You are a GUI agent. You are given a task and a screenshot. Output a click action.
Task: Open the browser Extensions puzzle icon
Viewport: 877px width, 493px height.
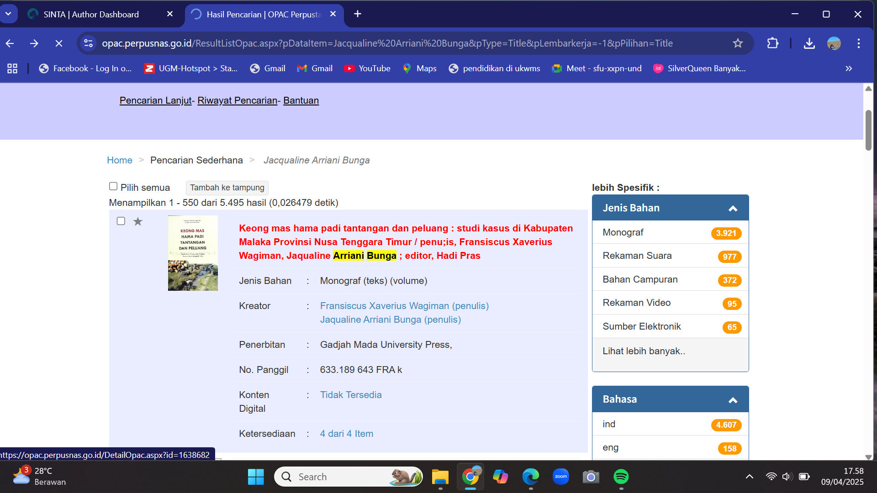coord(772,43)
